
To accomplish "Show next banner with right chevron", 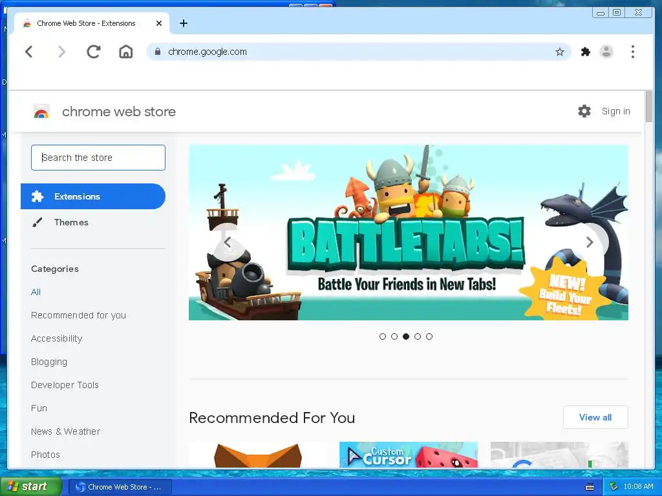I will coord(590,242).
